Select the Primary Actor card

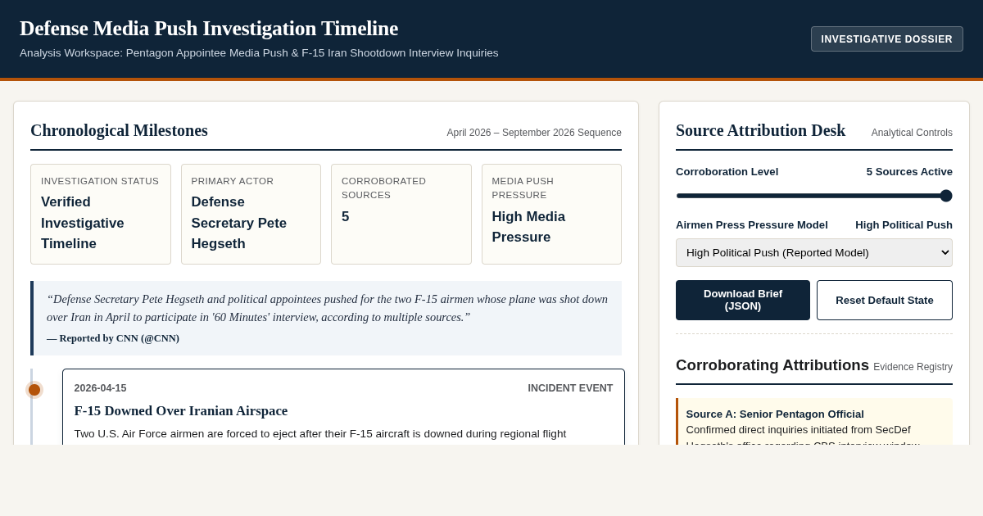pos(251,215)
